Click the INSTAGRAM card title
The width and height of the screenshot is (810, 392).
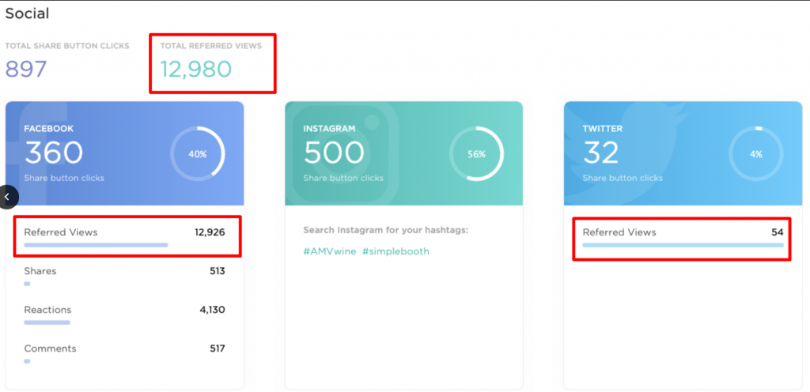[x=329, y=129]
